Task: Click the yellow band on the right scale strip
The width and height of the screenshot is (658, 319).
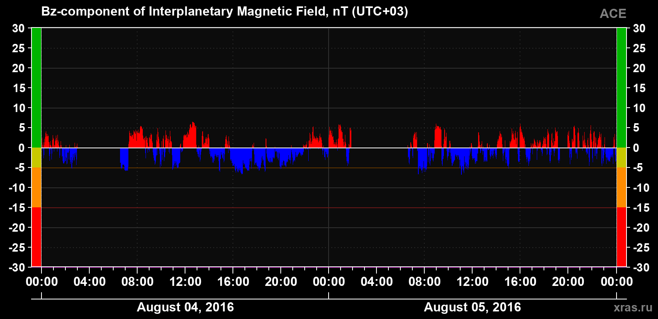Action: (621, 158)
